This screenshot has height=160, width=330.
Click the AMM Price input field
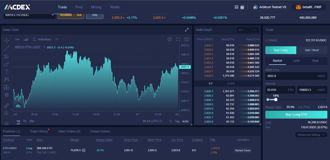point(296,76)
